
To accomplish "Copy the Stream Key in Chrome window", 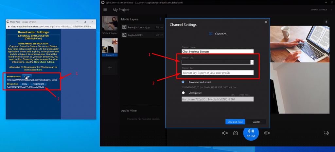I will tap(24, 84).
